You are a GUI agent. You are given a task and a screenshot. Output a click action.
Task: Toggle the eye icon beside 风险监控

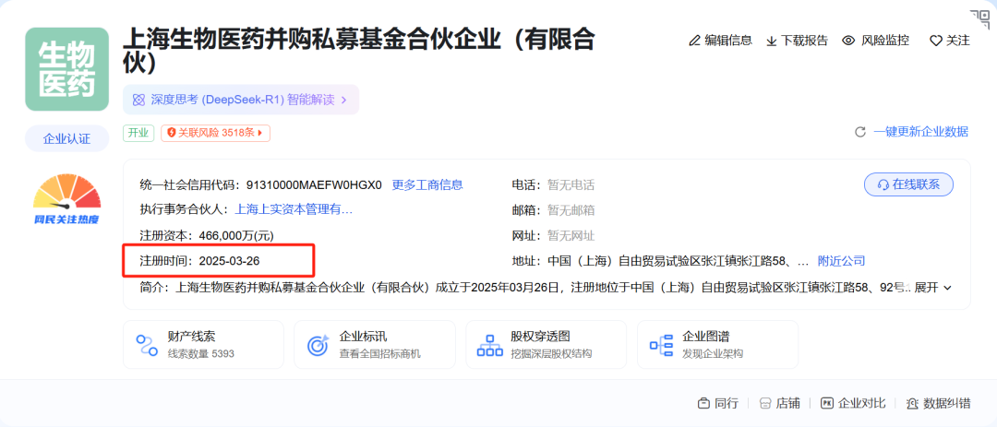(848, 41)
